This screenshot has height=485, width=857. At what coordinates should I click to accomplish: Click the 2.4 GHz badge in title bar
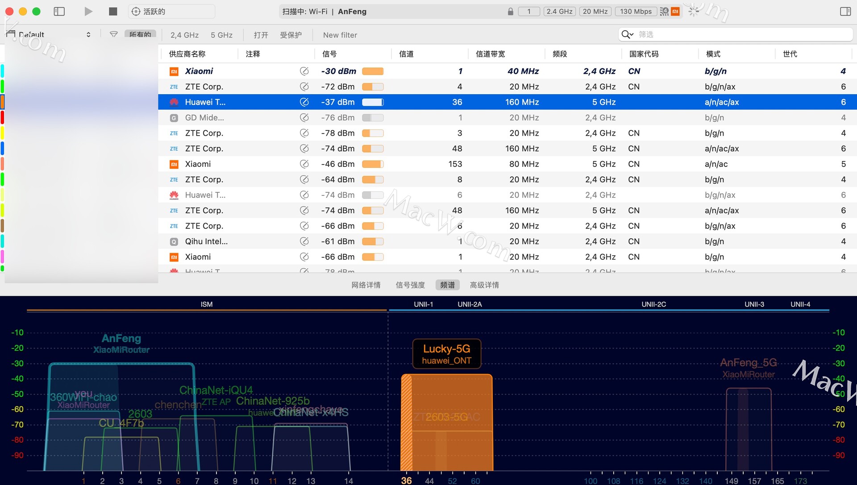559,12
